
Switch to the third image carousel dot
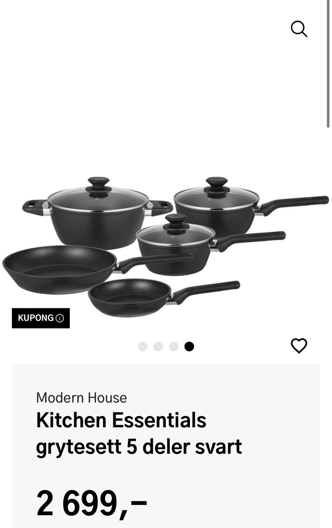click(174, 346)
